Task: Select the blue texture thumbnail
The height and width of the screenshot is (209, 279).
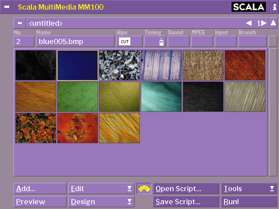Action: click(x=78, y=65)
